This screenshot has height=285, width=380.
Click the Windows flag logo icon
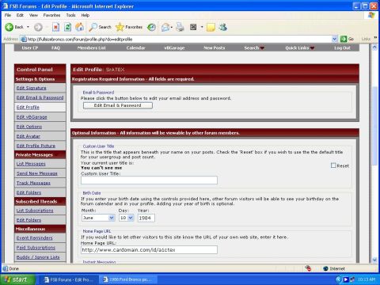[x=371, y=15]
